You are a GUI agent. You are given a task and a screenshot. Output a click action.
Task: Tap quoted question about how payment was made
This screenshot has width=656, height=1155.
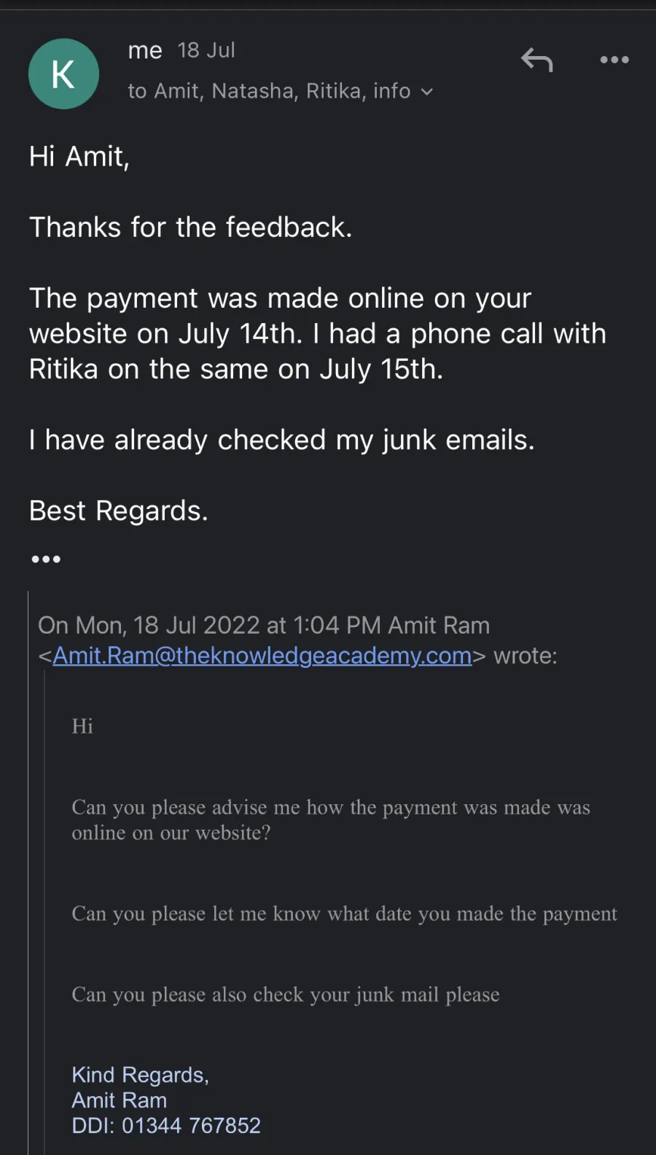pos(330,820)
